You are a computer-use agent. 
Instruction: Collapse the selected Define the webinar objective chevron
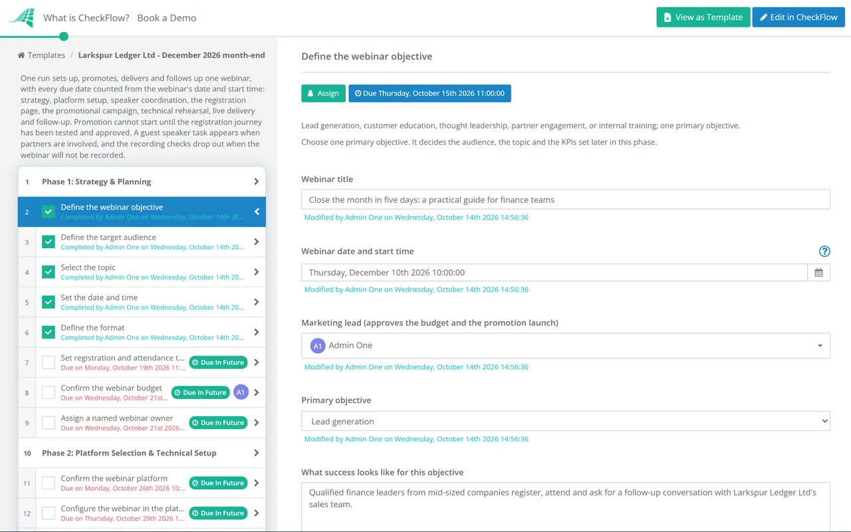pyautogui.click(x=257, y=211)
